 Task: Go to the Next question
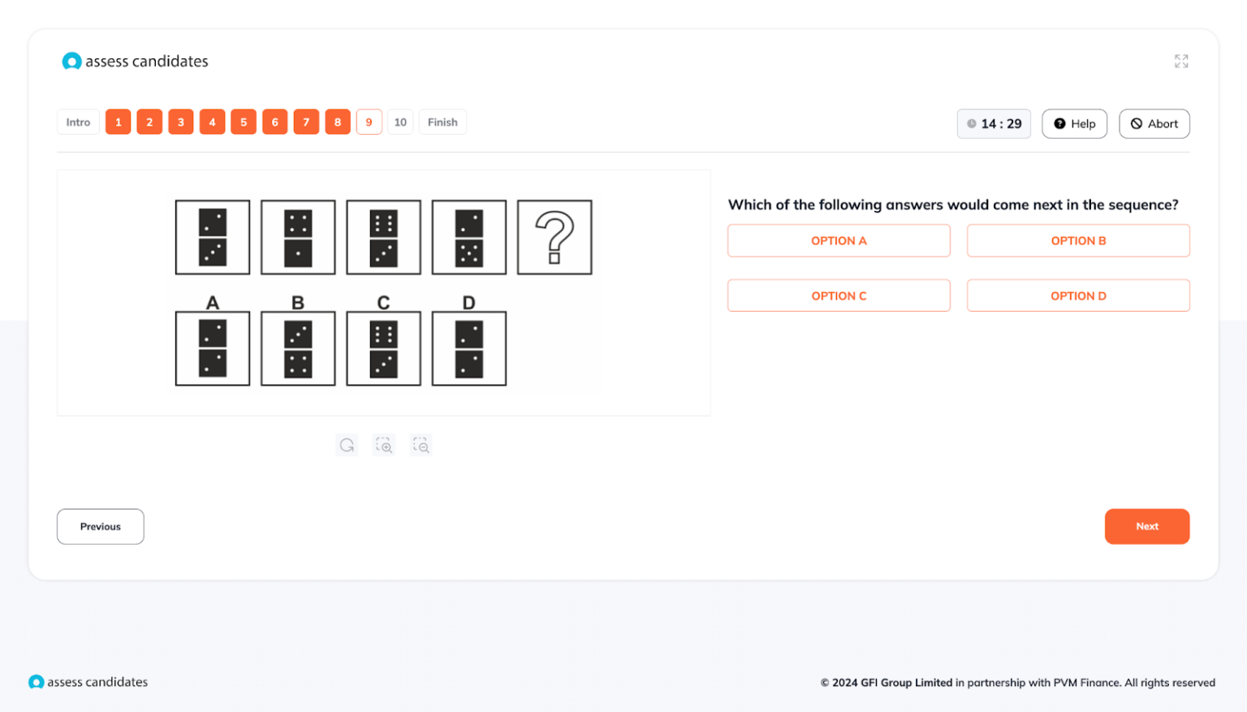pyautogui.click(x=1146, y=526)
